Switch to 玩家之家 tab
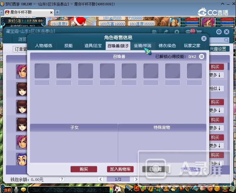 pyautogui.click(x=192, y=46)
